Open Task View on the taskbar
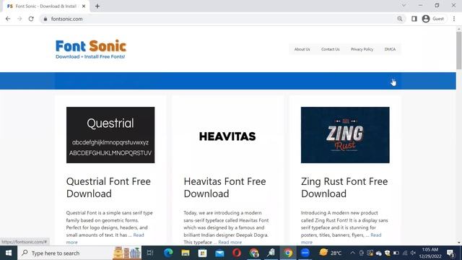This screenshot has width=462, height=260. (x=150, y=253)
